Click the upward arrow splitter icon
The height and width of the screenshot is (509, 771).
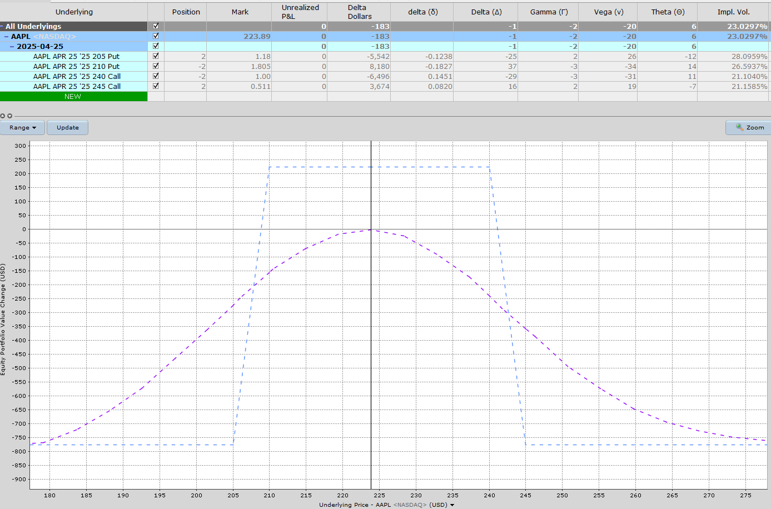[3, 116]
